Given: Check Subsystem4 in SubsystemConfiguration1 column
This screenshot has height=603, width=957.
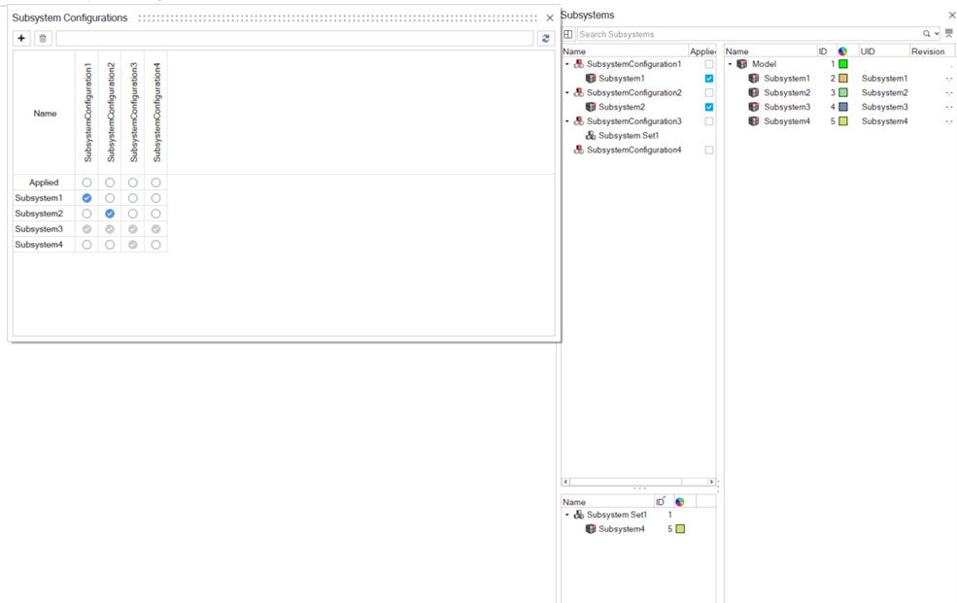Looking at the screenshot, I should [86, 245].
